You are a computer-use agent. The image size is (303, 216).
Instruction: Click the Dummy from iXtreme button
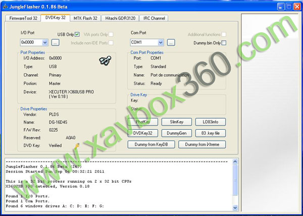pyautogui.click(x=202, y=144)
